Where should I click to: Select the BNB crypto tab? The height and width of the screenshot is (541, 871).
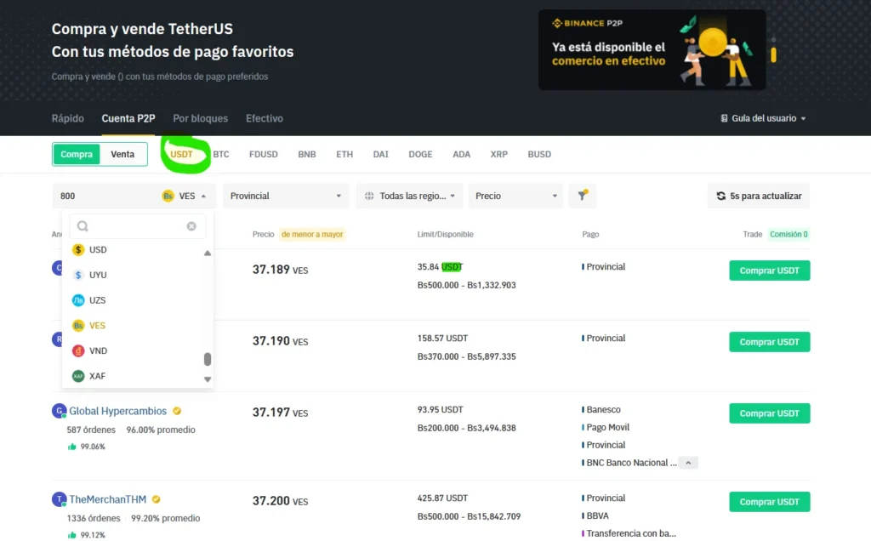coord(306,155)
